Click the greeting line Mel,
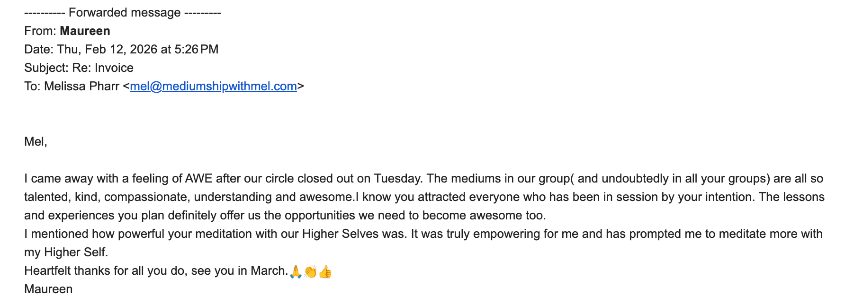This screenshot has height=305, width=845. click(x=36, y=141)
